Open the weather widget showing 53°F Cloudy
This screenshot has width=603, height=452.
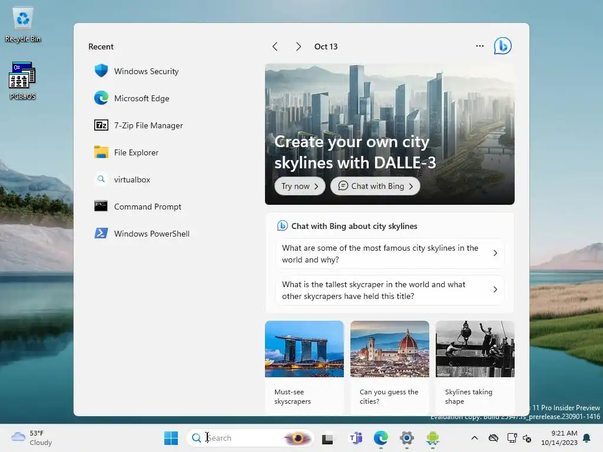[32, 438]
